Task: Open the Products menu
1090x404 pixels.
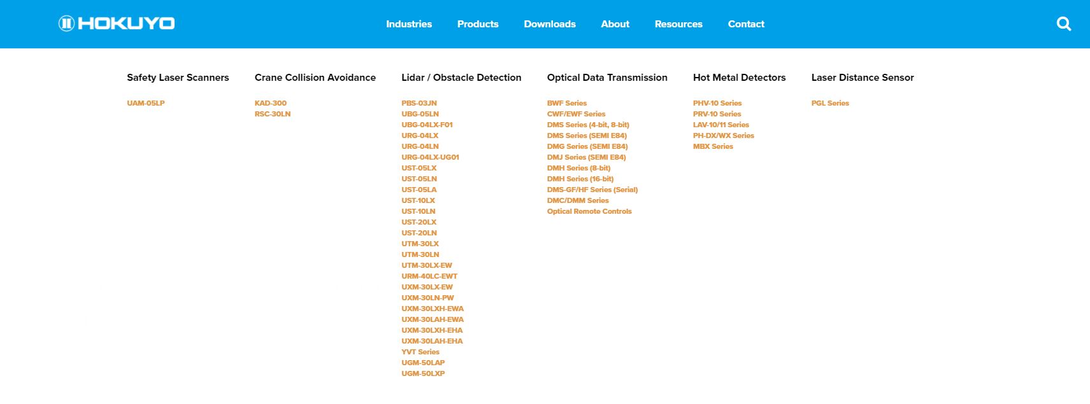Action: point(478,24)
